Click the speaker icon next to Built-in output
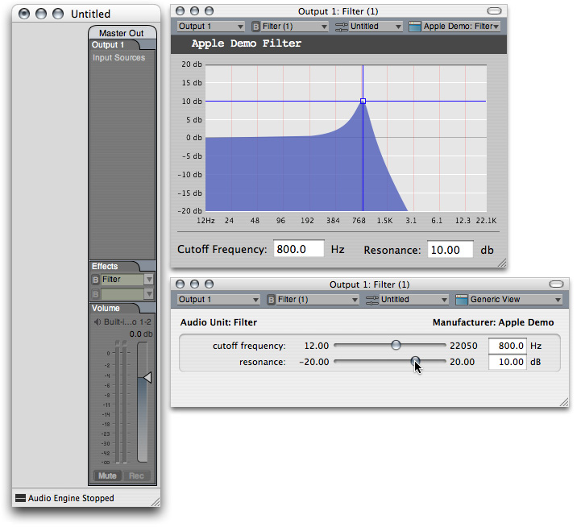Viewport: 581px width, 527px height. (98, 323)
